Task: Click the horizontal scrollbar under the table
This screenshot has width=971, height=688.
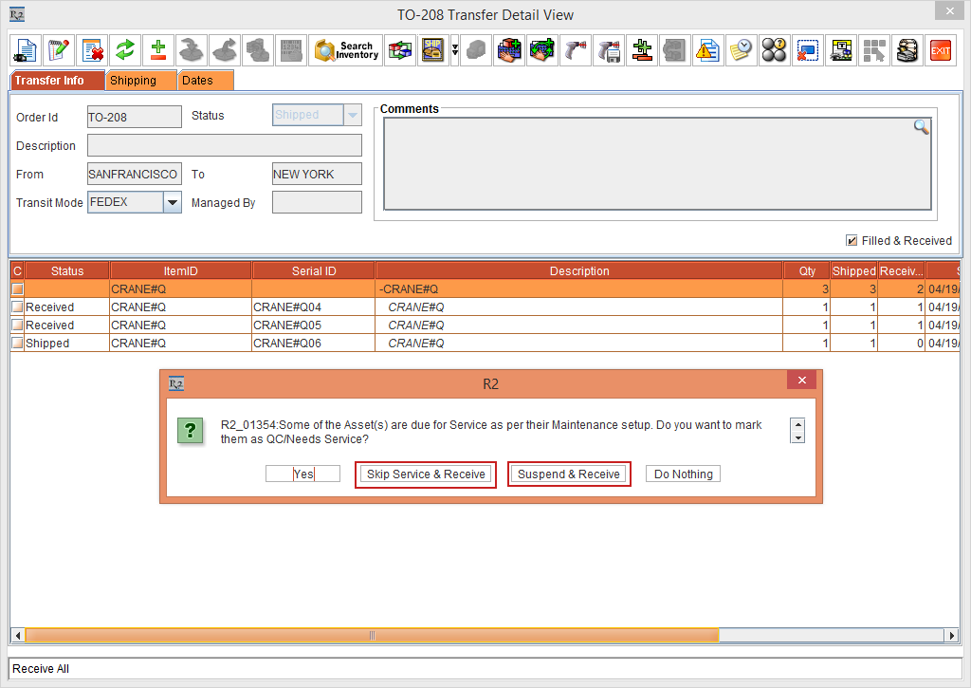Action: [x=370, y=635]
